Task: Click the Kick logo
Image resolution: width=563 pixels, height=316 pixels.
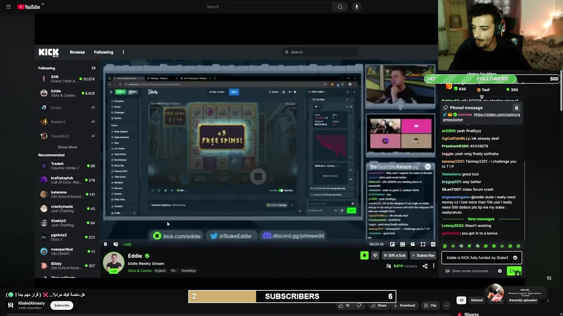Action: coord(48,52)
